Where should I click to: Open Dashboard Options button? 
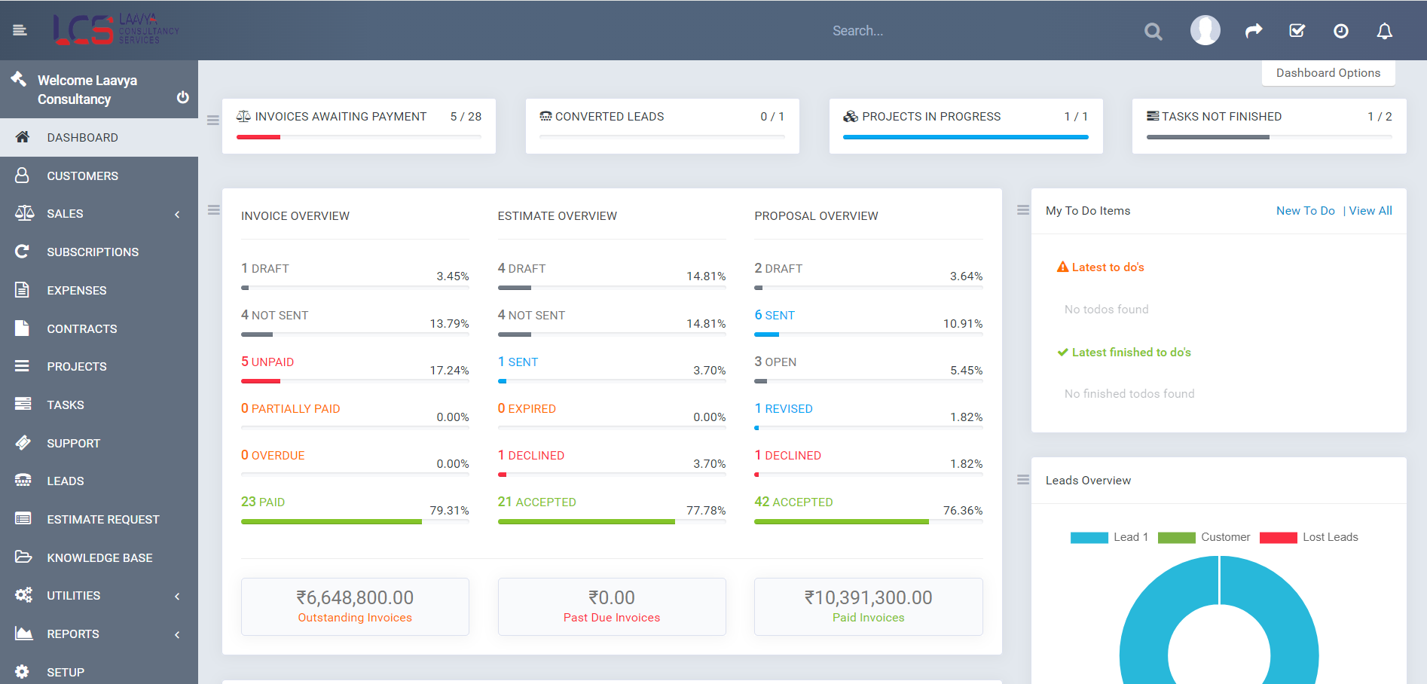[x=1328, y=73]
